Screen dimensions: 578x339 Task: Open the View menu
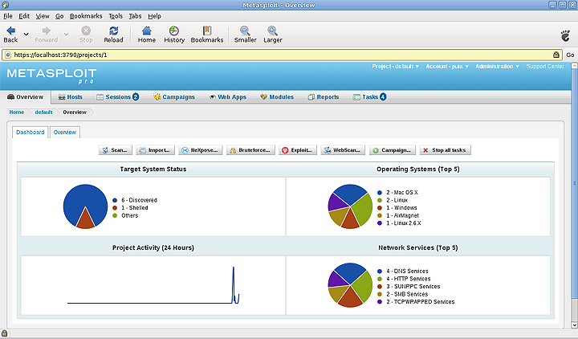pos(43,16)
